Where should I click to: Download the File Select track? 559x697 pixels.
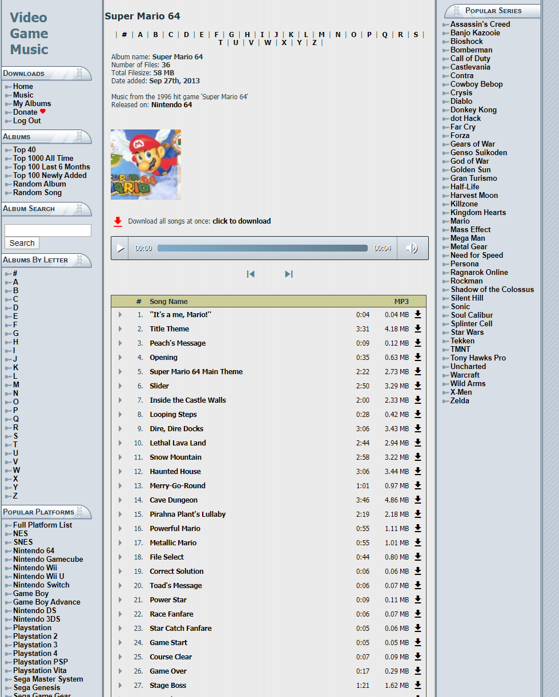(417, 557)
